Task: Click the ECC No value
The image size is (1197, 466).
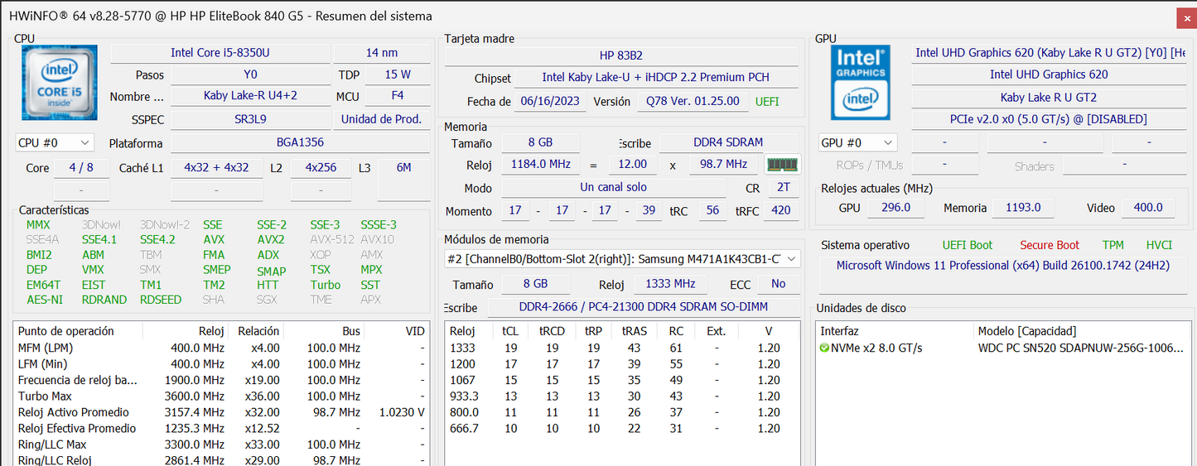Action: [x=778, y=284]
